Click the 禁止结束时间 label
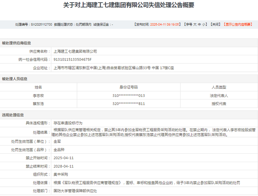Viewport: 258px width, 196px height. point(38,166)
